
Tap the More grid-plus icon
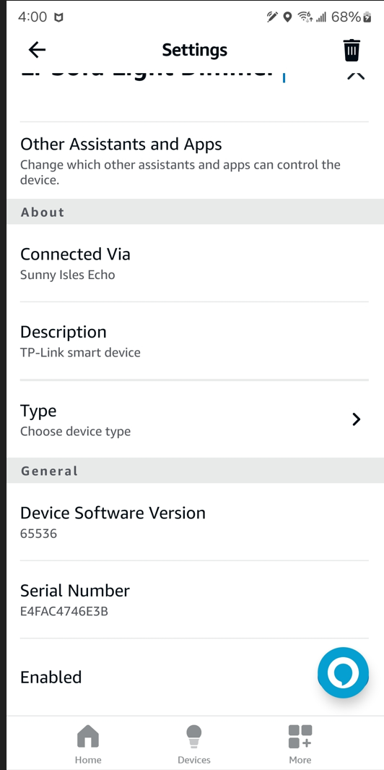pos(300,736)
